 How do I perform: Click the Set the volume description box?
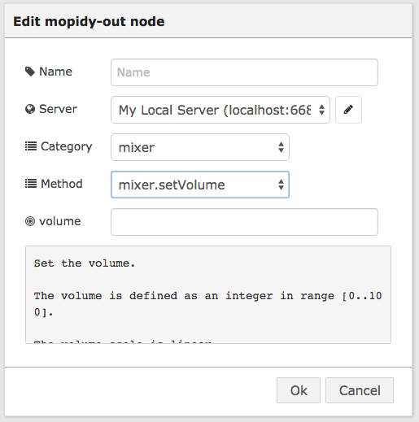(208, 294)
